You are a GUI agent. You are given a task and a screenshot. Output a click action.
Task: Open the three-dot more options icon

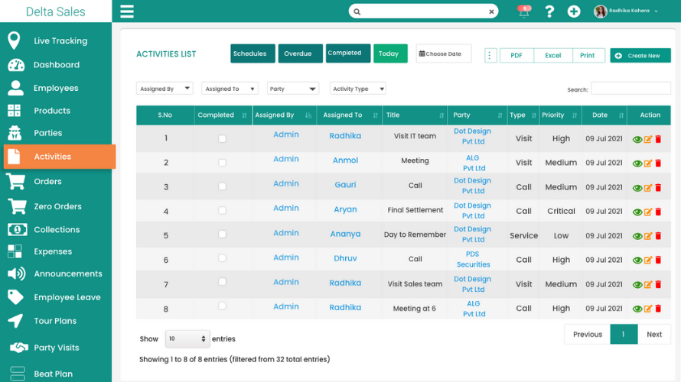490,55
